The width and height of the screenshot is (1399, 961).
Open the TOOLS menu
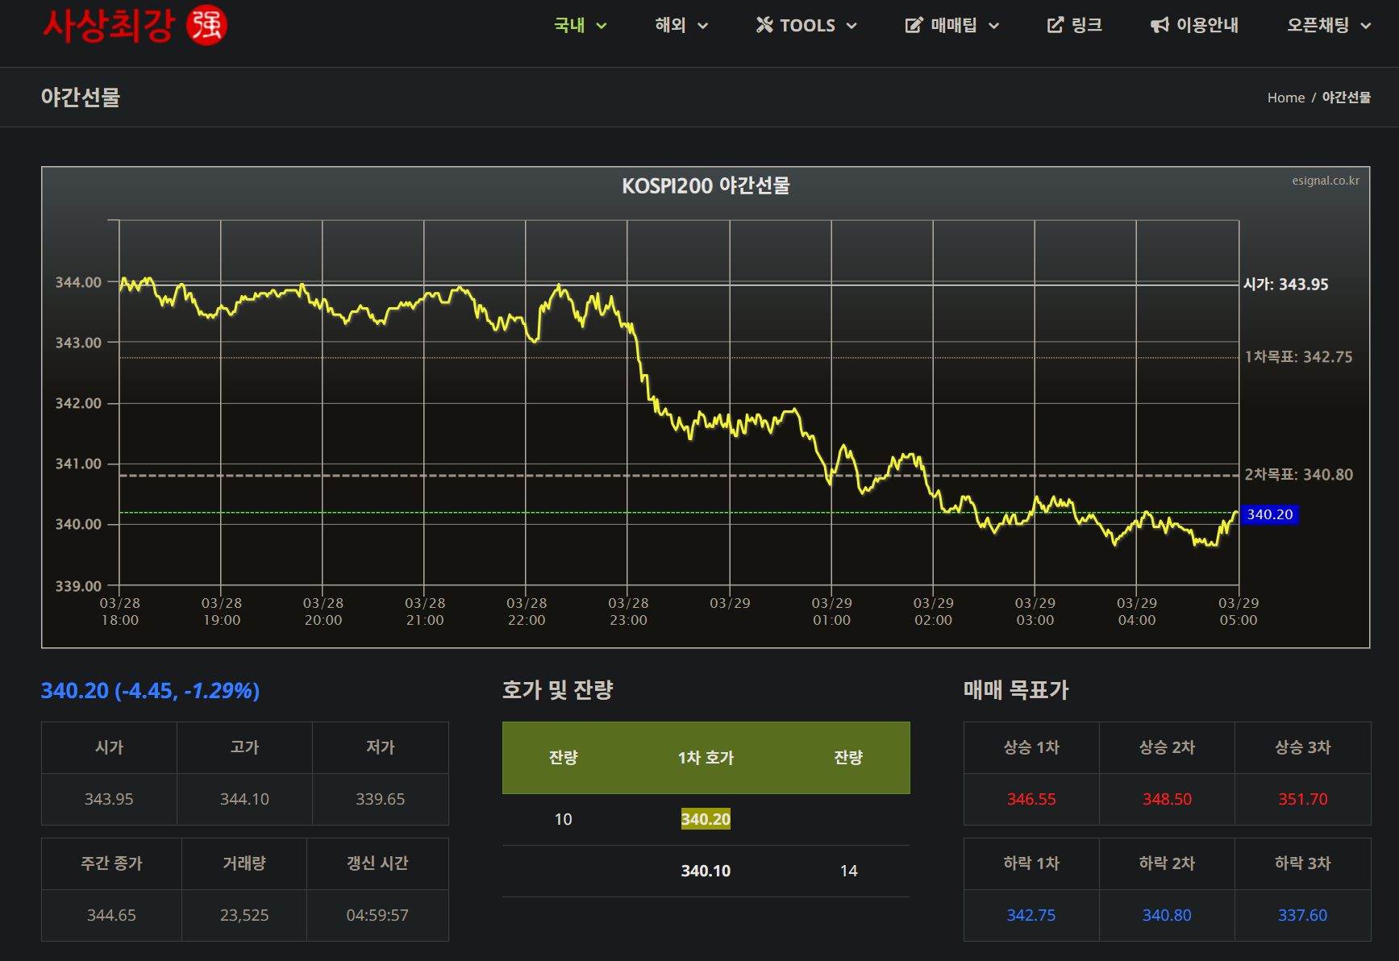[x=807, y=25]
